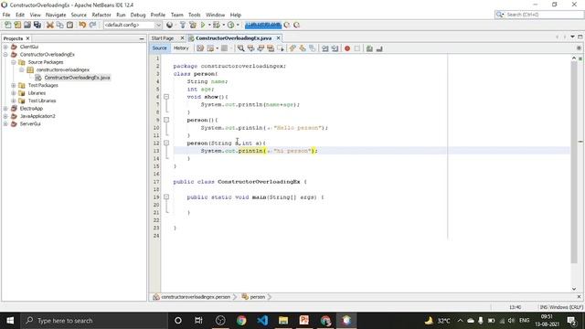The image size is (585, 329).
Task: Collapse the show() method code fold
Action: click(x=166, y=97)
